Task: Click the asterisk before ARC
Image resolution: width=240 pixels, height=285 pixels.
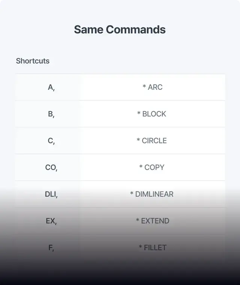Action: tap(144, 87)
